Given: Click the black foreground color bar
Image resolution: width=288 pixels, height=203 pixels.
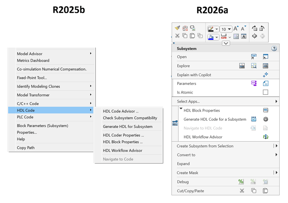Looking at the screenshot, I should 211,31.
